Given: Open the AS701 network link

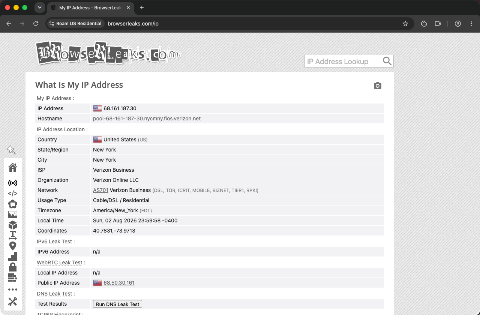Looking at the screenshot, I should point(100,190).
